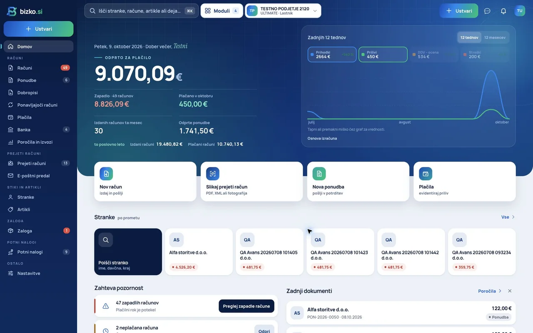
Task: Go to Domov in the sidebar
Action: [39, 47]
